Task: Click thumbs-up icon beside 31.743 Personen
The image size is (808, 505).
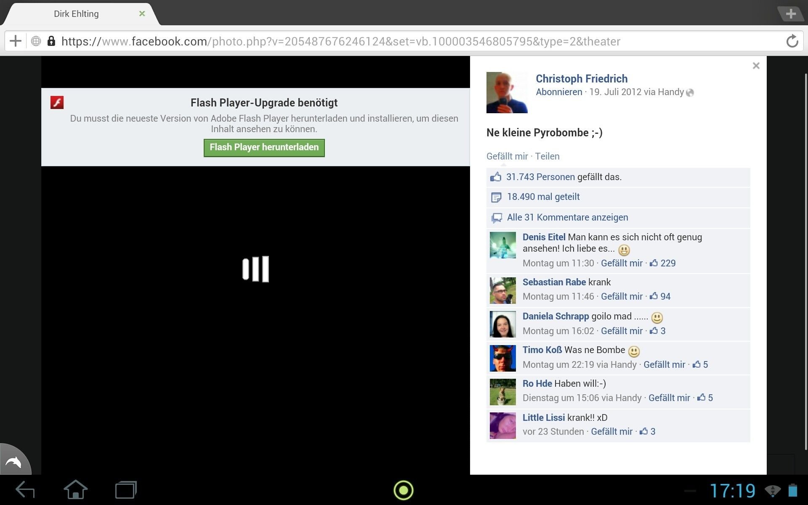Action: click(x=496, y=177)
